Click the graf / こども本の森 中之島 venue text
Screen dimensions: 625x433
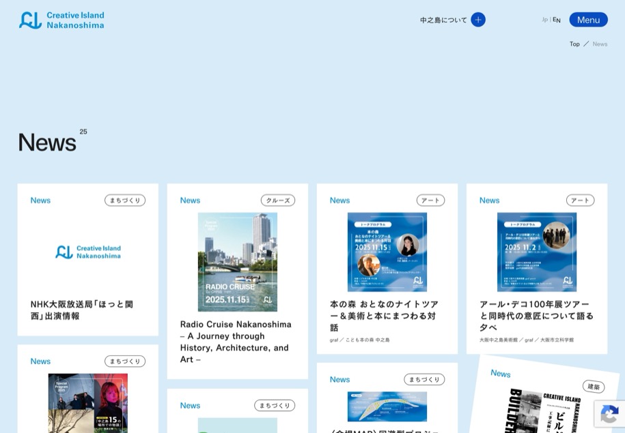click(x=359, y=340)
